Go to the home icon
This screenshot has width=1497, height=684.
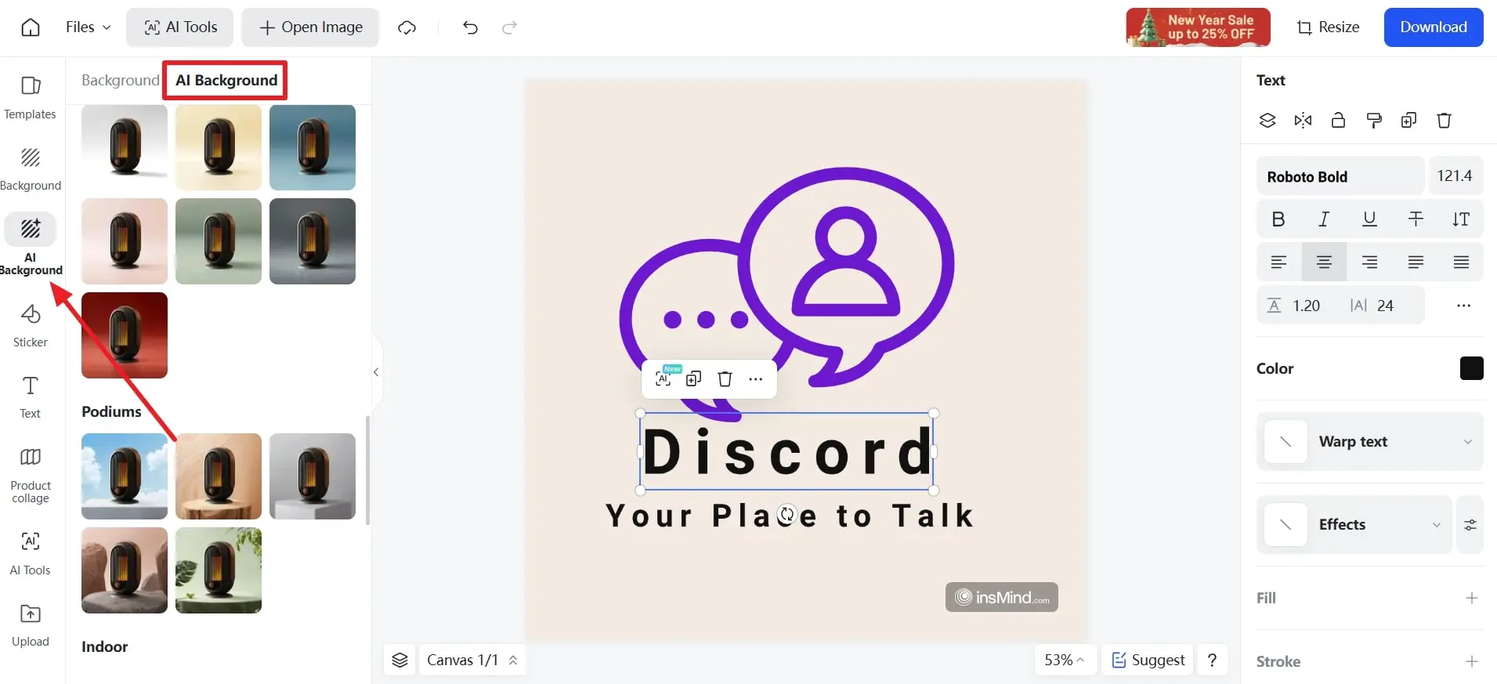(x=31, y=27)
